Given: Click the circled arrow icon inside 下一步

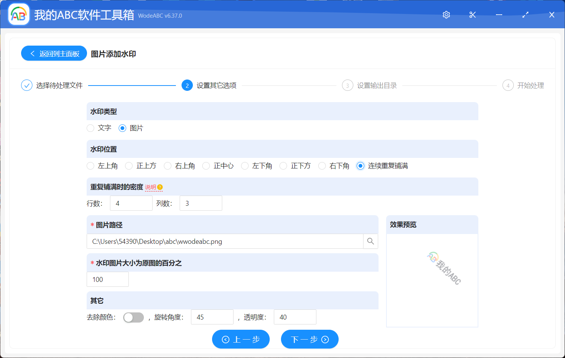Looking at the screenshot, I should pyautogui.click(x=324, y=339).
